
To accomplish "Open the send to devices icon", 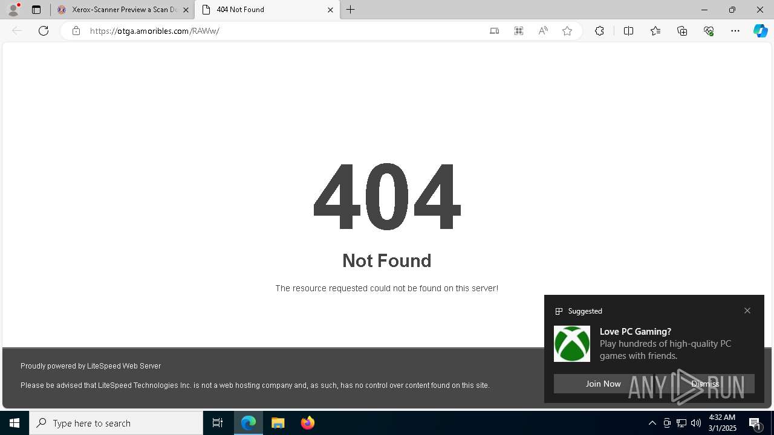I will [495, 31].
